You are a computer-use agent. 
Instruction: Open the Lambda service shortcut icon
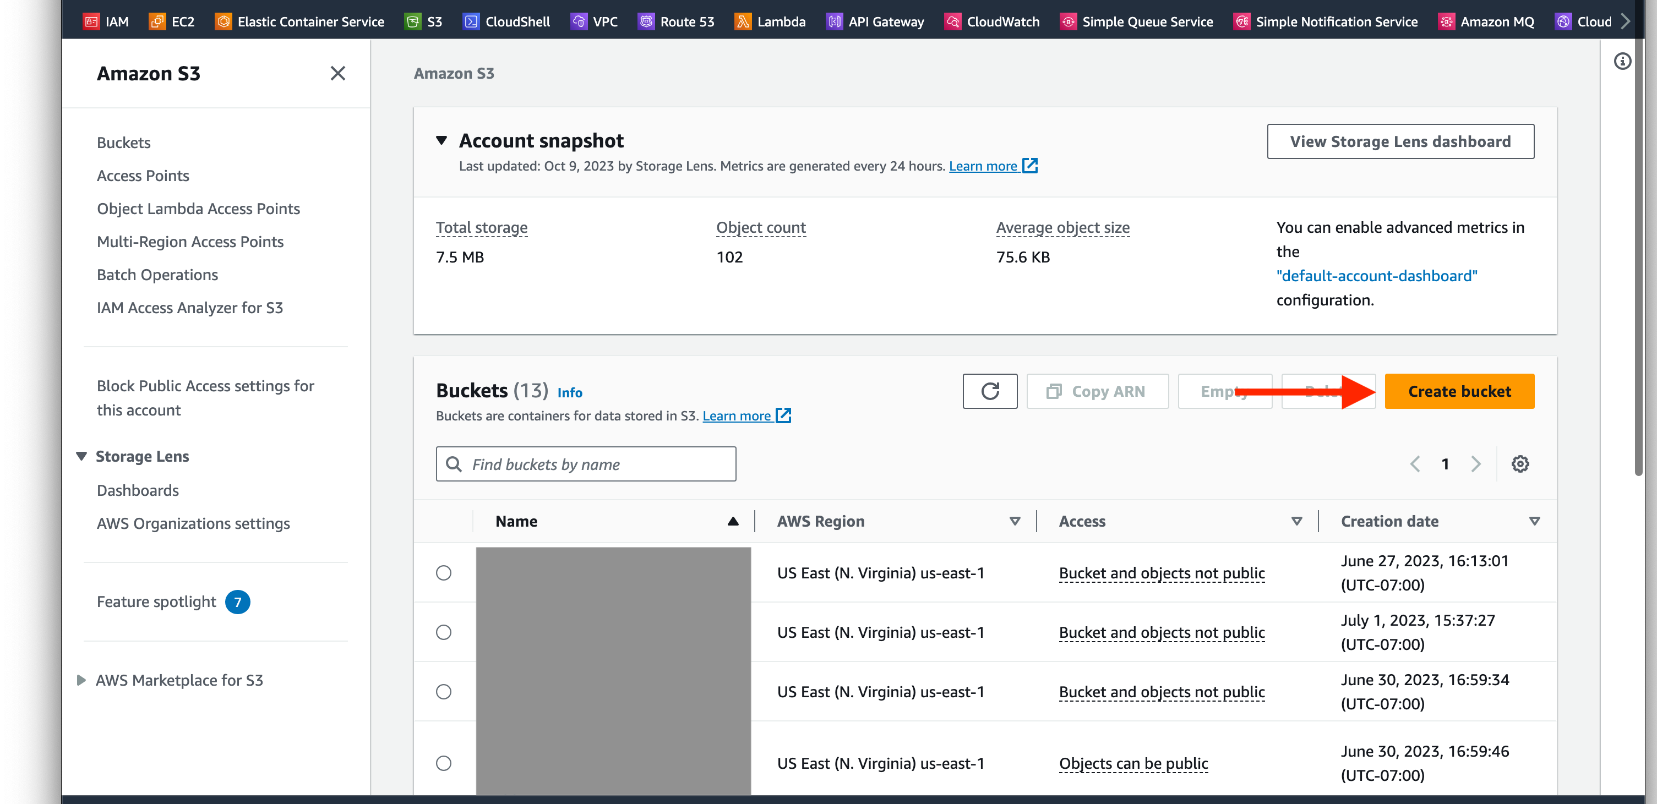[x=743, y=21]
